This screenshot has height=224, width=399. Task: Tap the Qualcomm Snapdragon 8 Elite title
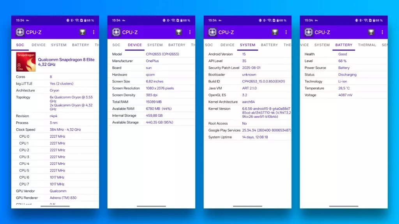click(x=66, y=62)
